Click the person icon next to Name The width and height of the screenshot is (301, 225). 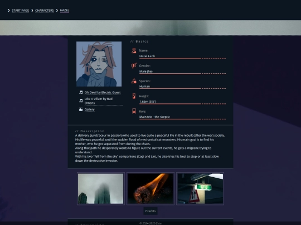(x=134, y=51)
